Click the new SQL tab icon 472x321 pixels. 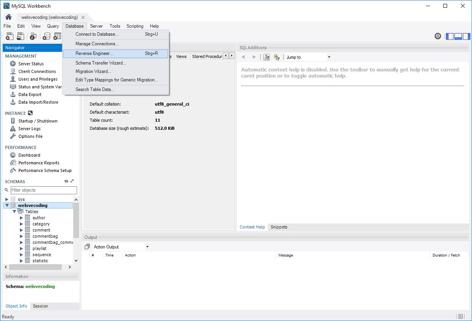coord(9,36)
